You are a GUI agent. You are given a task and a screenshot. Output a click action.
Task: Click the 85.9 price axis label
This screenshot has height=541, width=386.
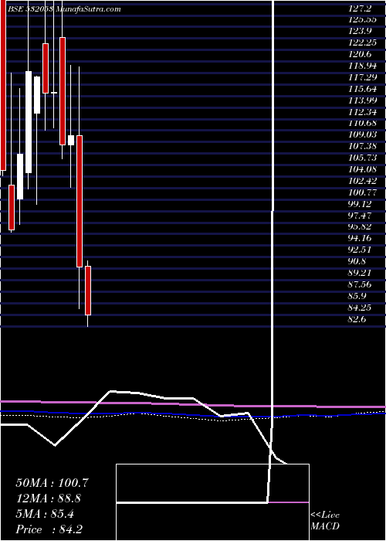pos(358,296)
